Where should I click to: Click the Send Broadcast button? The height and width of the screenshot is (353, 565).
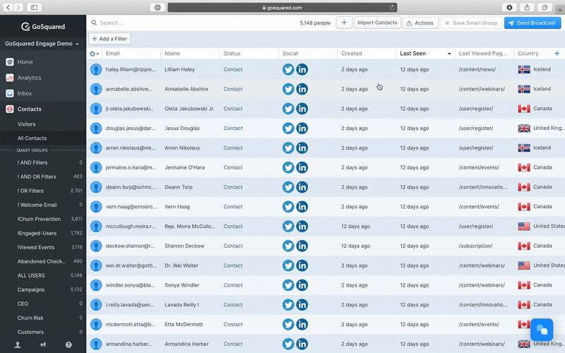click(532, 23)
